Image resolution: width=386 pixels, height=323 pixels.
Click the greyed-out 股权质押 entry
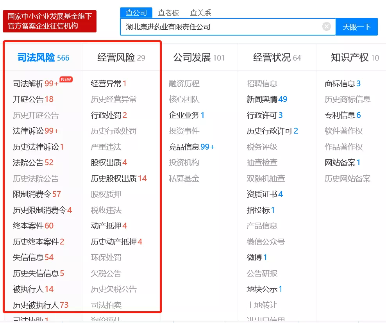[106, 194]
